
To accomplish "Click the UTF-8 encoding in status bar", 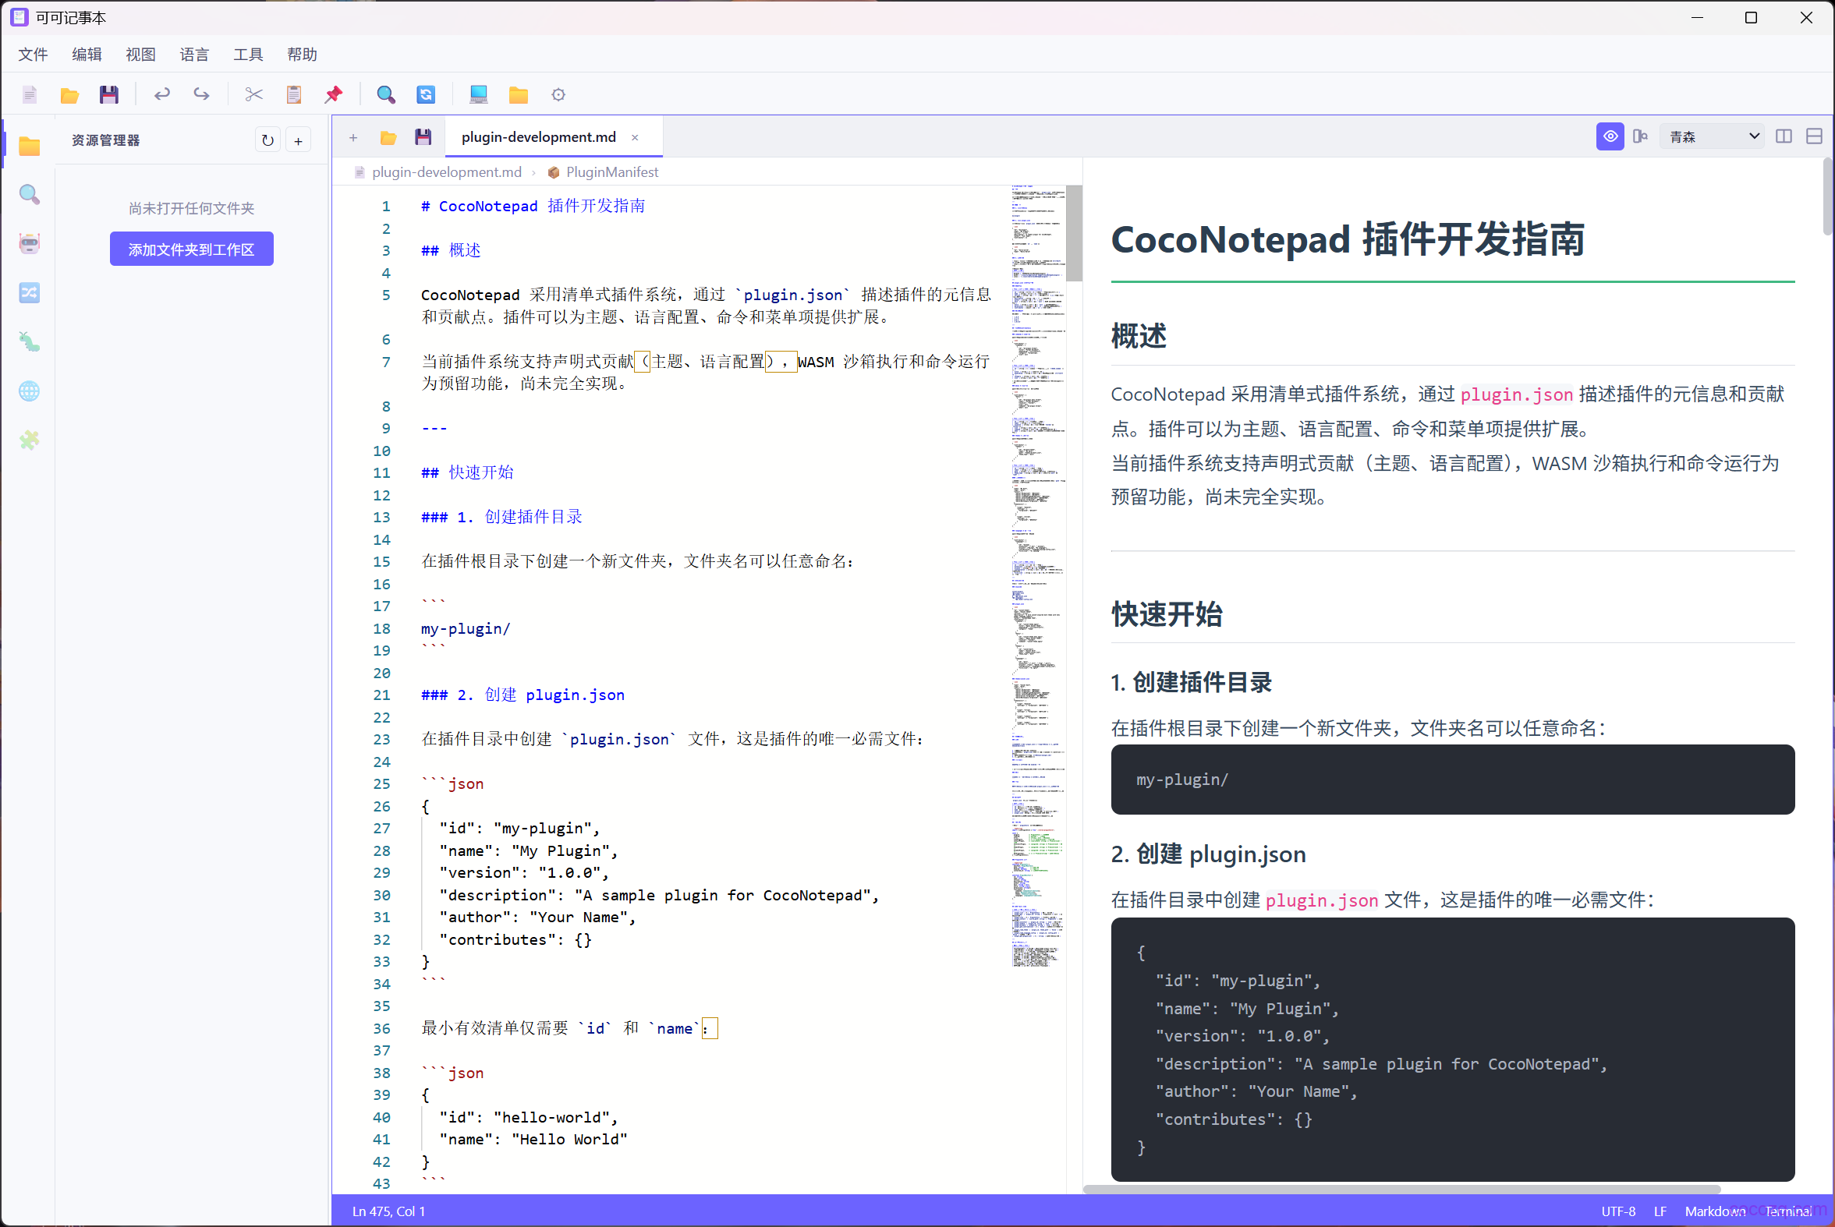I will coord(1618,1211).
